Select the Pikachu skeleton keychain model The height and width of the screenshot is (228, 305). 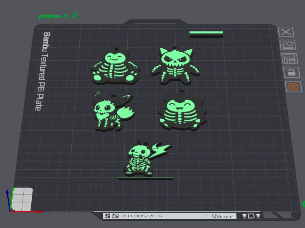[147, 159]
